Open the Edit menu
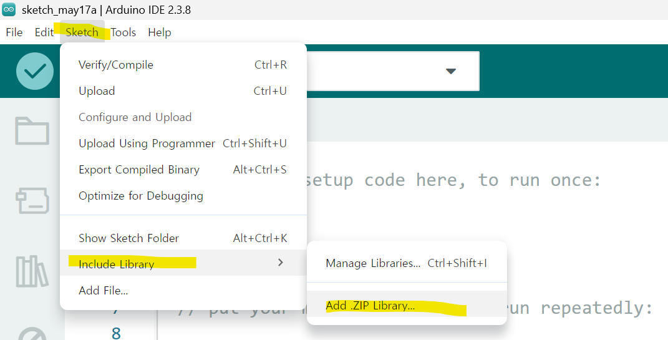This screenshot has height=340, width=668. [44, 32]
